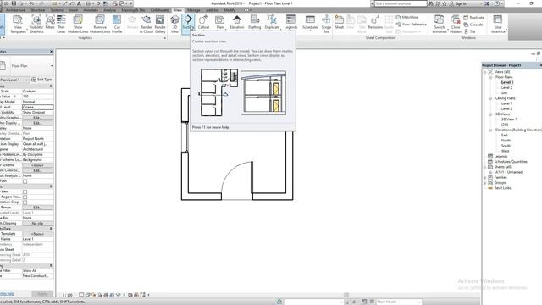542x305 pixels.
Task: Collapse the Ceiling Plans tree node
Action: coord(490,98)
